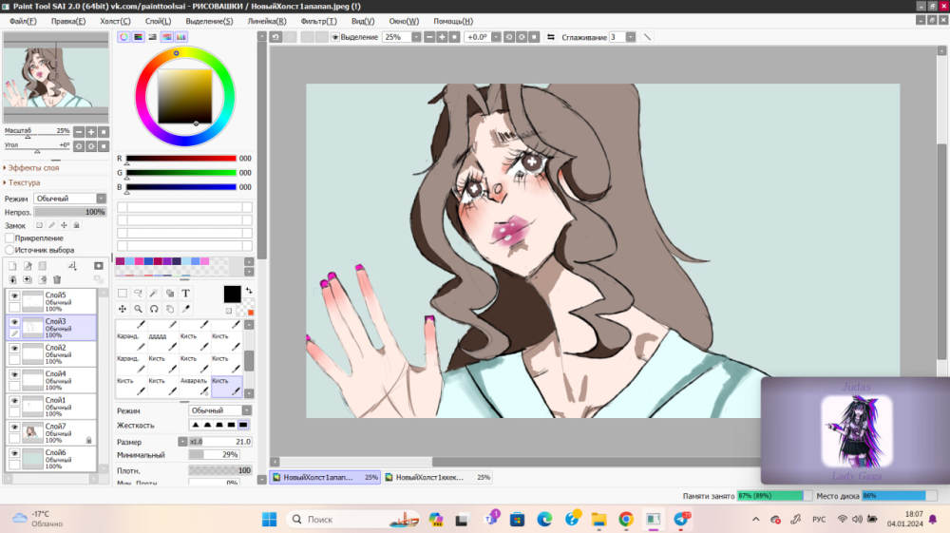Screen dimensions: 950x533
Task: Click the taskbar Поиск search box
Action: pyautogui.click(x=353, y=519)
